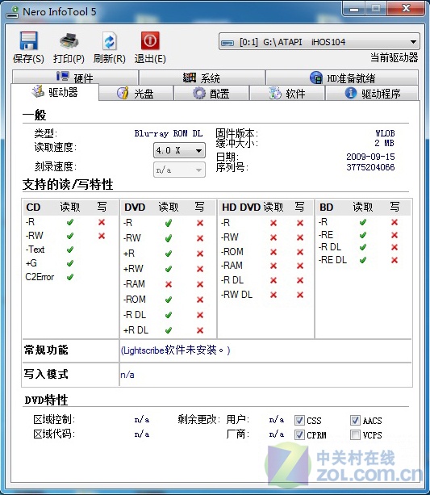This screenshot has width=430, height=495.
Task: Click the disc icon on the 光盘 tab
Action: [123, 93]
